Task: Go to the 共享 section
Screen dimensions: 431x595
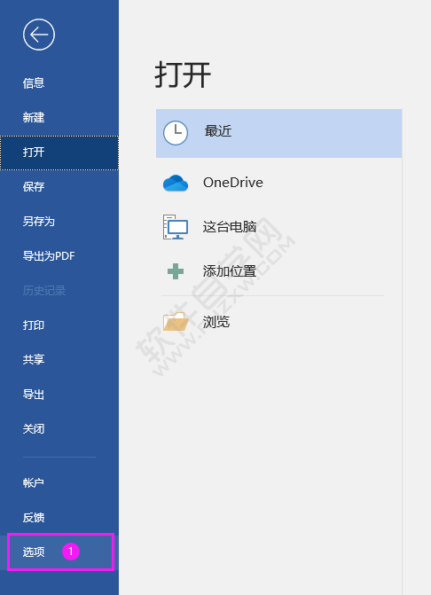Action: tap(59, 359)
